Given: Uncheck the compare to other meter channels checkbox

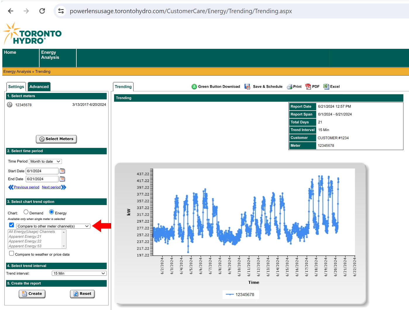Looking at the screenshot, I should [x=12, y=225].
